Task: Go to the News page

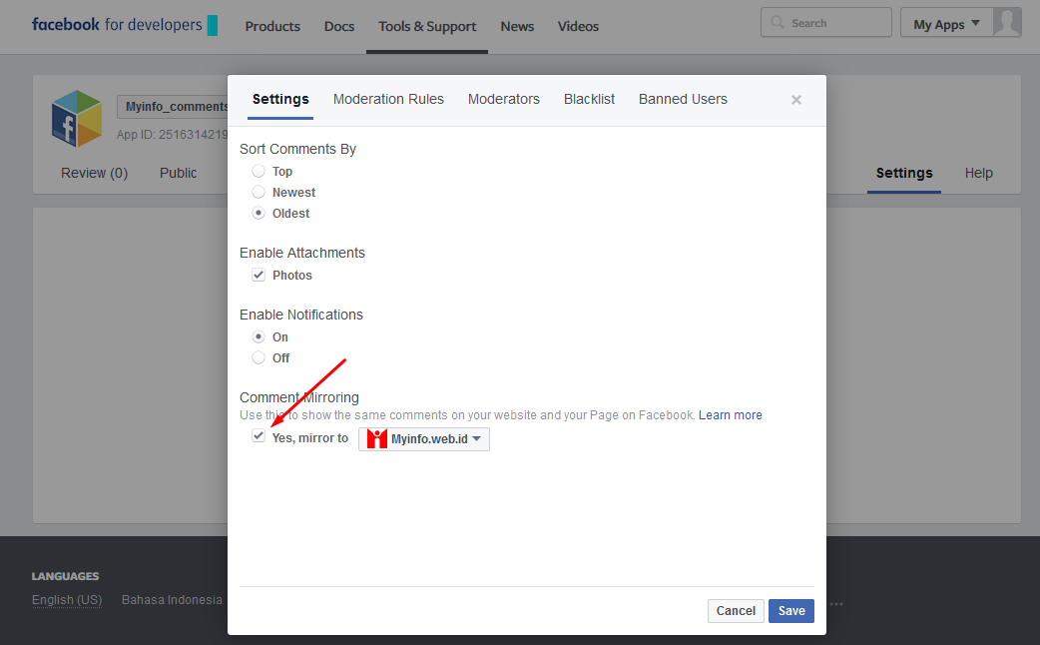Action: click(x=517, y=27)
